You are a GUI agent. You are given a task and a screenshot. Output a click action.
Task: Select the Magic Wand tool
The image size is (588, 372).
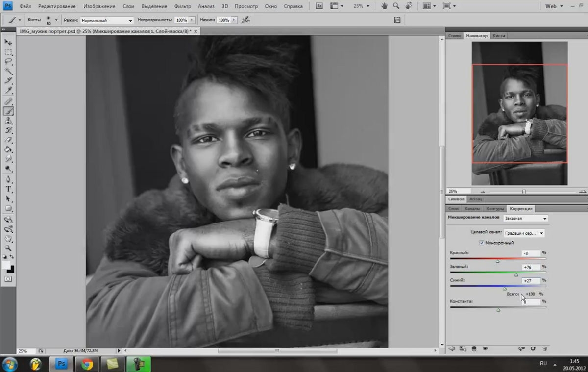click(x=8, y=71)
